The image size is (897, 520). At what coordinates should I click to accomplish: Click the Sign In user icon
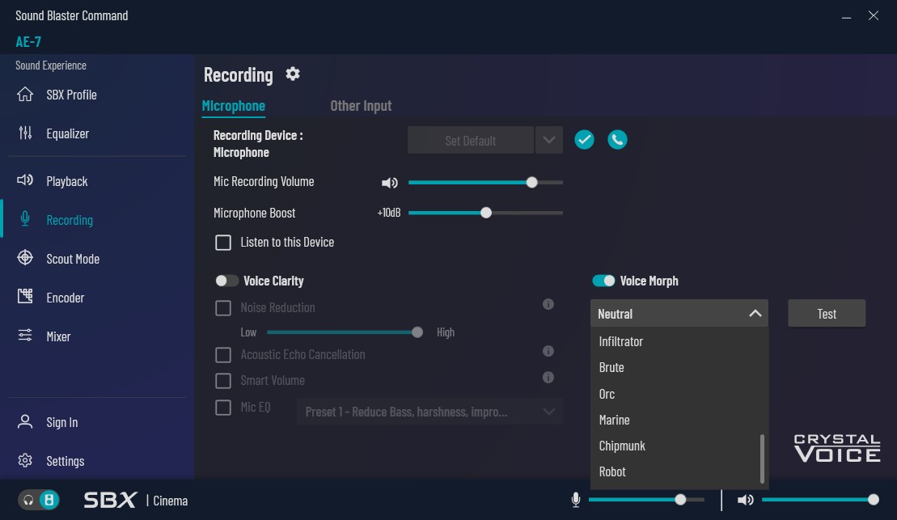click(25, 421)
